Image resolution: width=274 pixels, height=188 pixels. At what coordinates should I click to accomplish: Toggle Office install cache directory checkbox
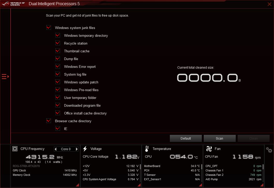click(x=58, y=113)
